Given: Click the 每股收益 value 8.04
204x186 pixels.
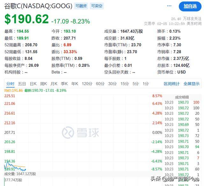Looking at the screenshot, I should (x=28, y=58).
